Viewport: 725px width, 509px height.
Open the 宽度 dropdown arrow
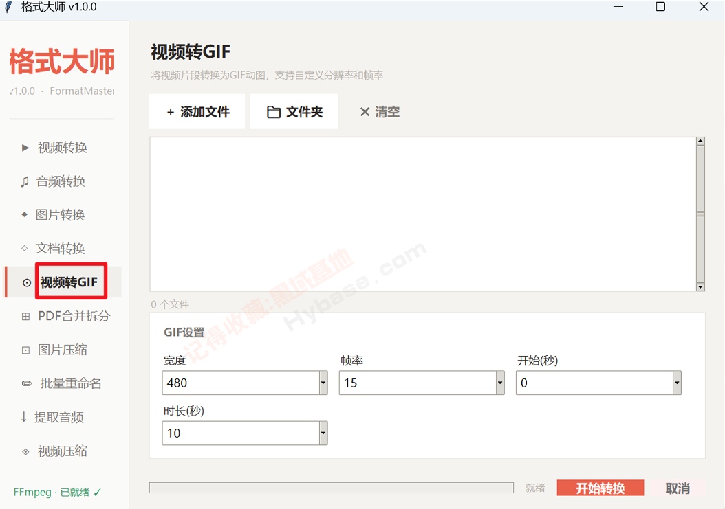click(323, 383)
